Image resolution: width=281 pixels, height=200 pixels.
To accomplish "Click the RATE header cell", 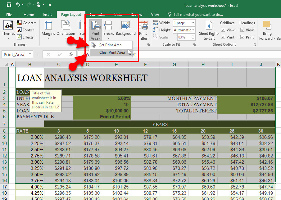I will point(30,131).
